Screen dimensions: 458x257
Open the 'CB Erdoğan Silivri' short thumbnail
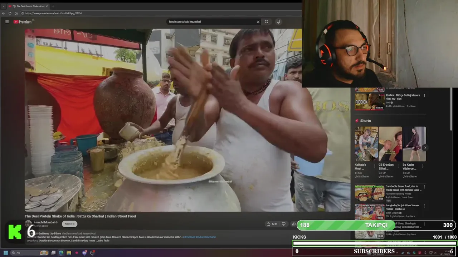tap(390, 144)
